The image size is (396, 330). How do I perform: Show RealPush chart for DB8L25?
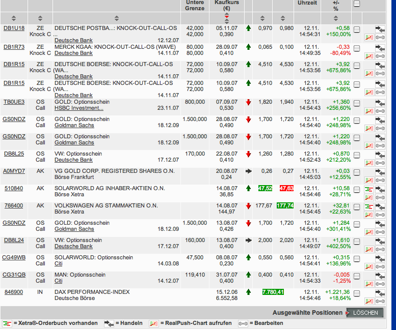(x=369, y=163)
